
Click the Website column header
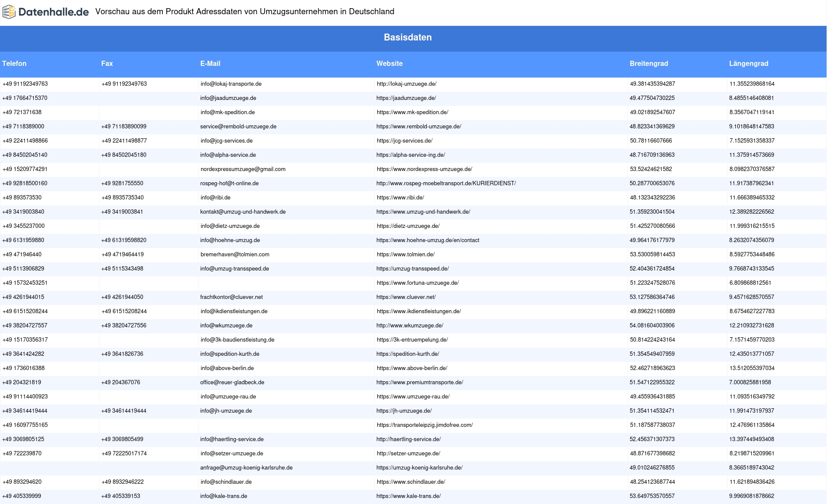(x=389, y=64)
